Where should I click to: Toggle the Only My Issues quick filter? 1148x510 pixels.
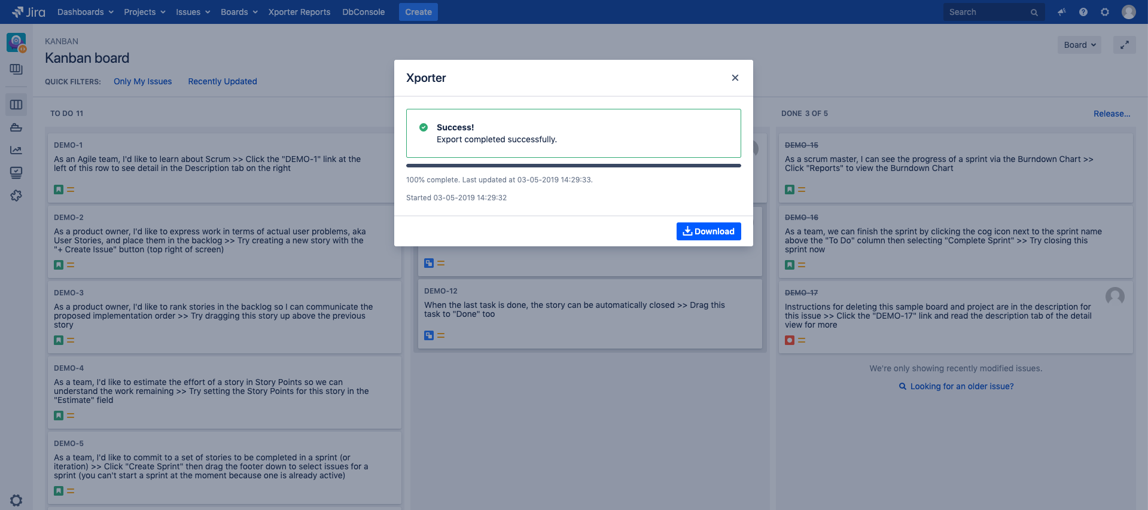(x=142, y=81)
